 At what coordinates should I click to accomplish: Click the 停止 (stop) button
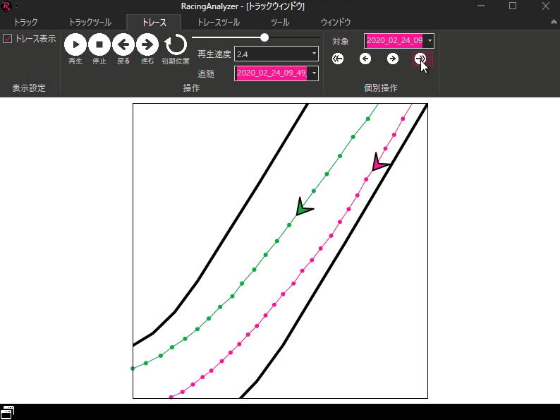(99, 44)
